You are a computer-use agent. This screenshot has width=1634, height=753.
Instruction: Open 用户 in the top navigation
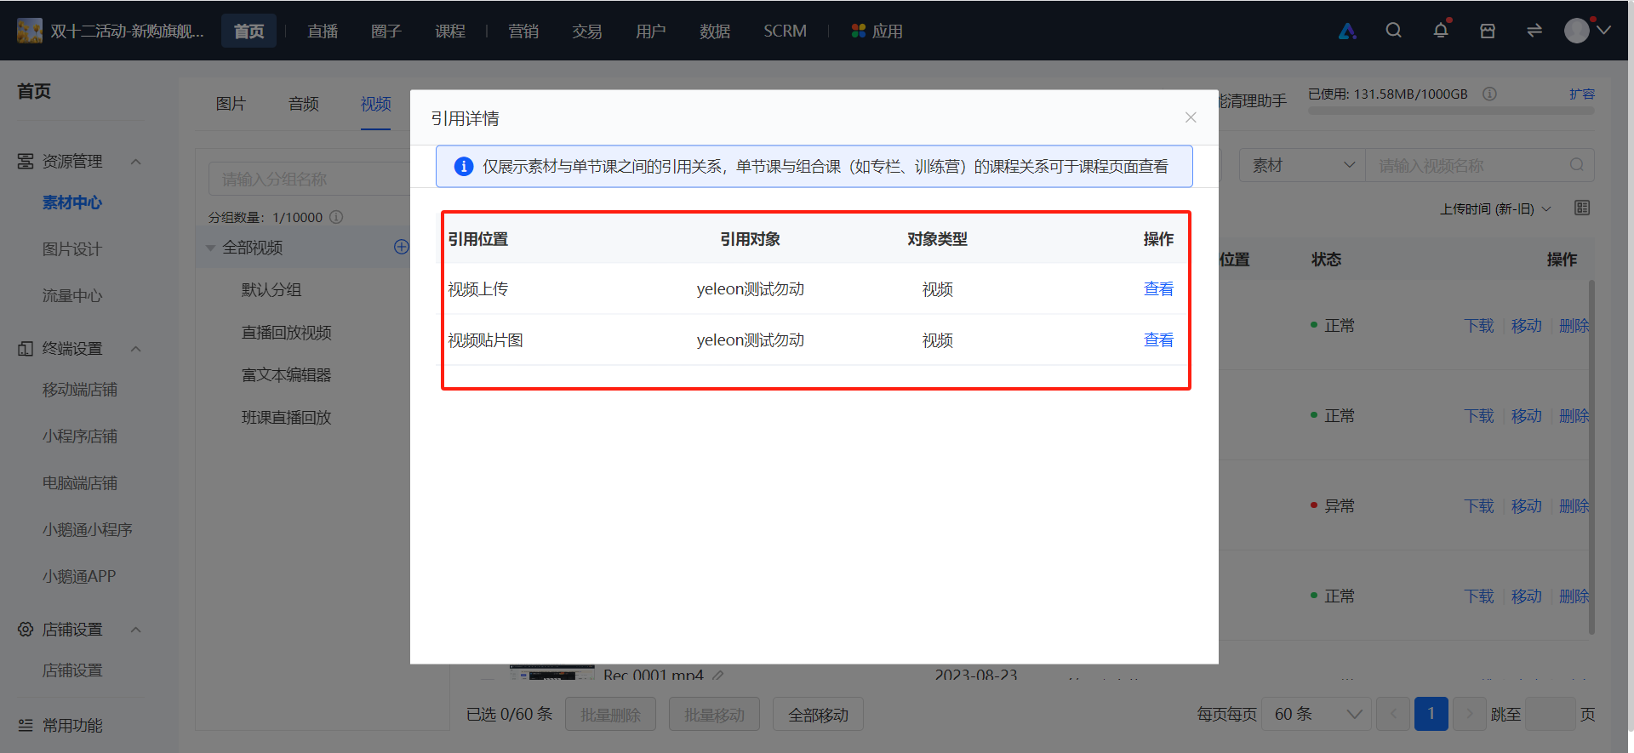651,31
